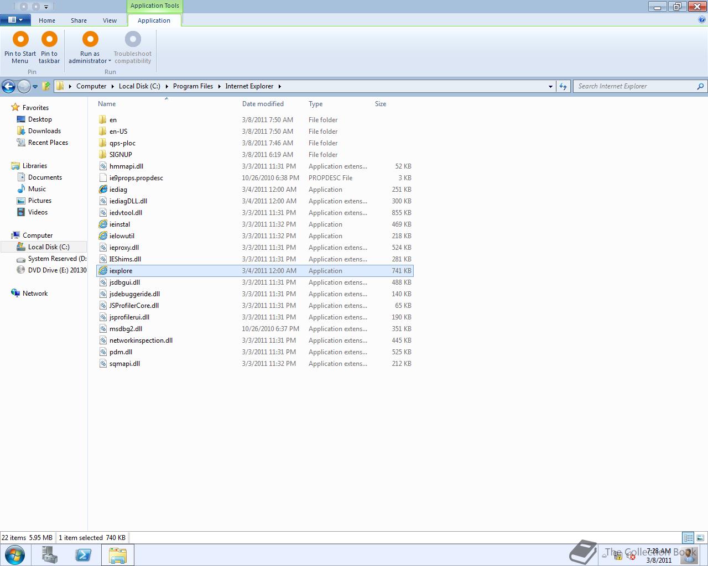This screenshot has height=566, width=708.
Task: Open Desktop in the navigation pane
Action: pyautogui.click(x=40, y=119)
